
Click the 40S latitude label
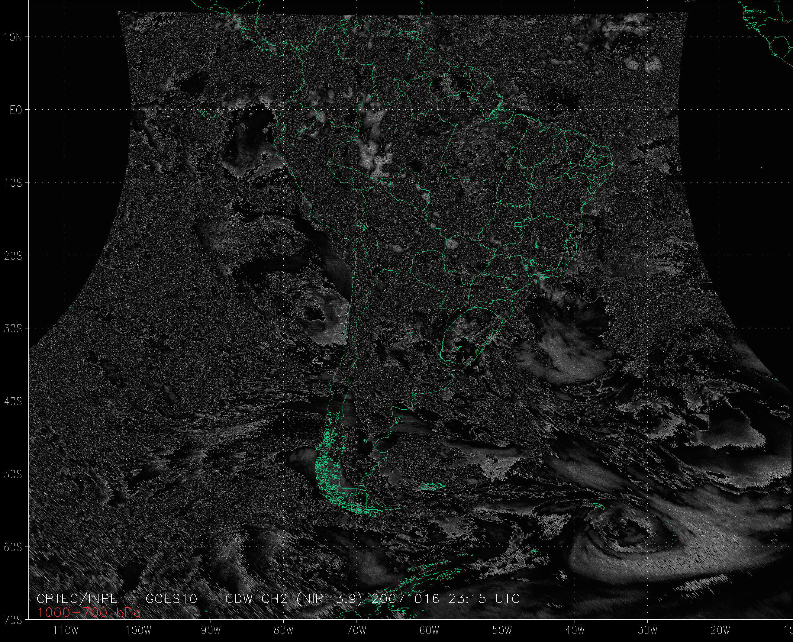[x=13, y=402]
